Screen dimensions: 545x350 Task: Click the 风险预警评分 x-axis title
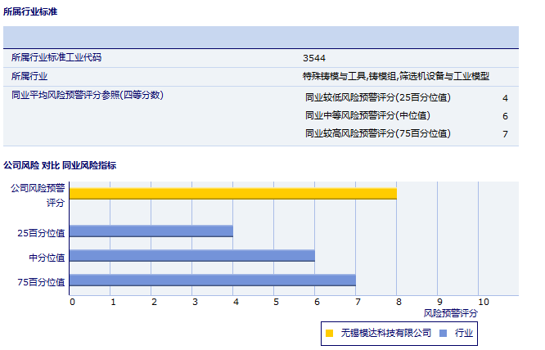point(450,313)
